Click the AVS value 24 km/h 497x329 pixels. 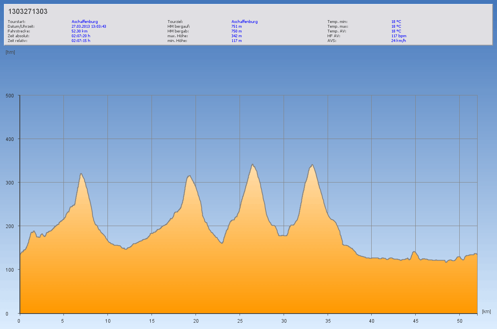398,40
